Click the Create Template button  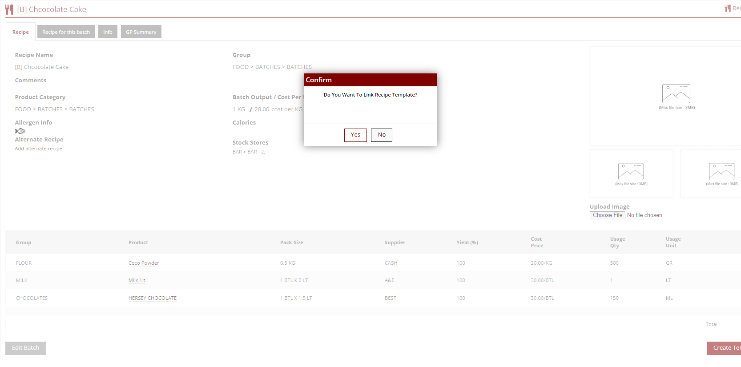[724, 348]
